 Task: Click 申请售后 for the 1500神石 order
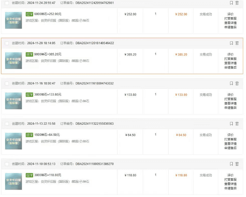(230, 148)
